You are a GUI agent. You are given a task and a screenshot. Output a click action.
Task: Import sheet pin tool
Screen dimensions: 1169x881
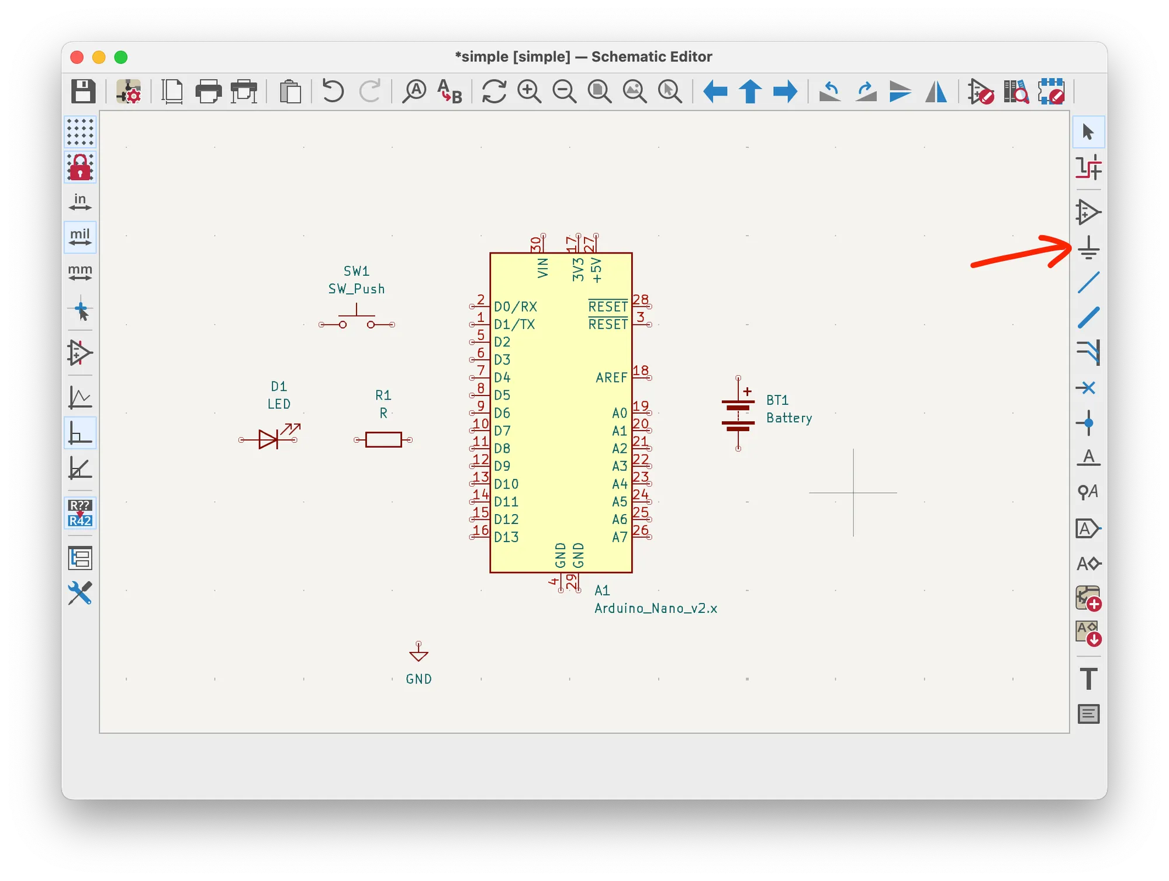1088,633
